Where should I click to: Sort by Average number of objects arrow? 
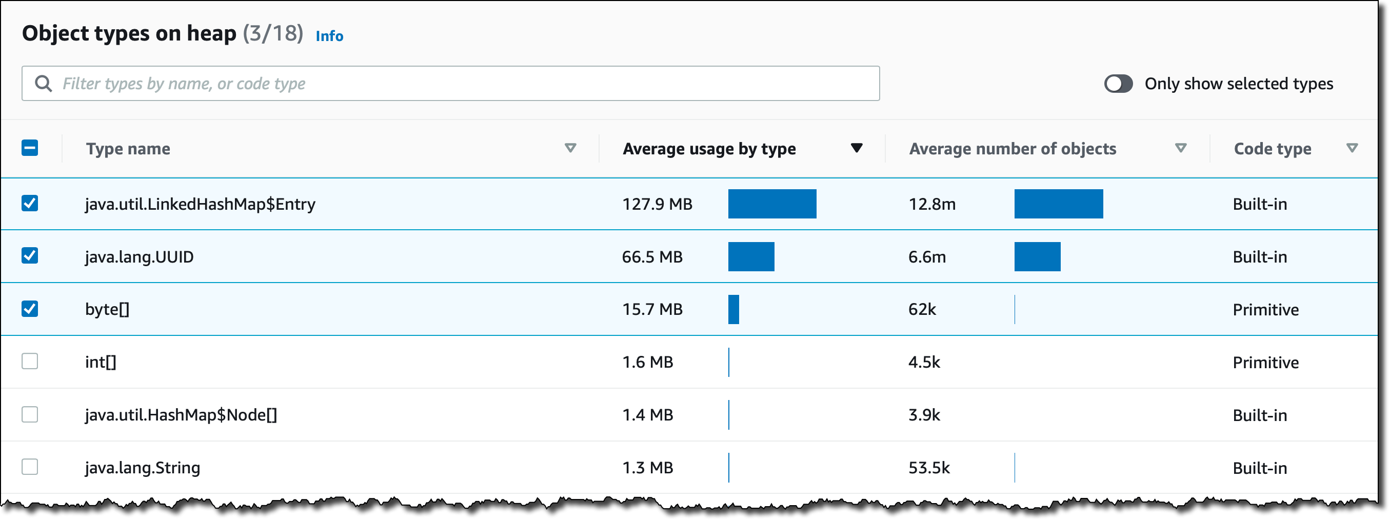click(1181, 148)
